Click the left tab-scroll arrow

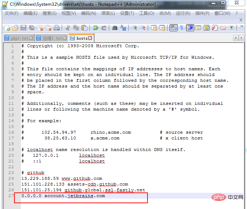tap(236, 38)
